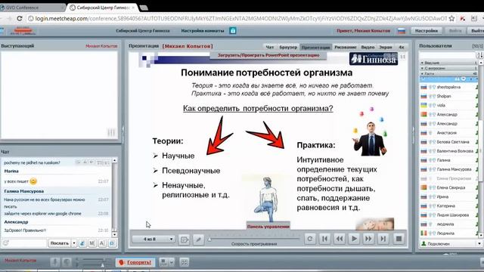484x272 pixels.
Task: Open the dropdown arrow beside the record button
Action: tap(172, 262)
